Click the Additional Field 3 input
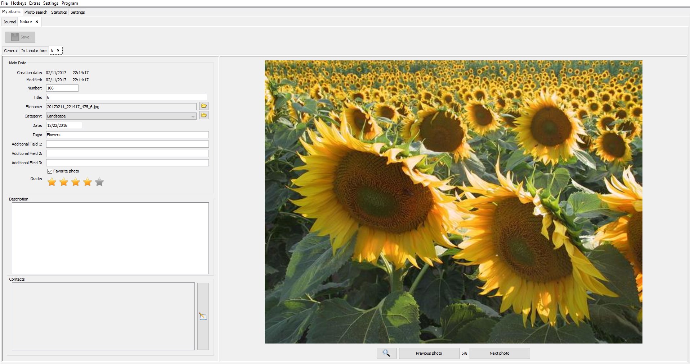 click(x=127, y=163)
